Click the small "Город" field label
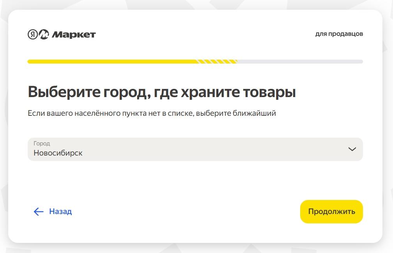Image resolution: width=393 pixels, height=253 pixels. 42,143
